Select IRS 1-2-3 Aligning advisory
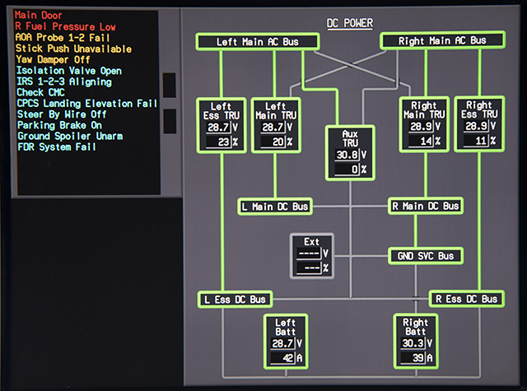 click(64, 81)
